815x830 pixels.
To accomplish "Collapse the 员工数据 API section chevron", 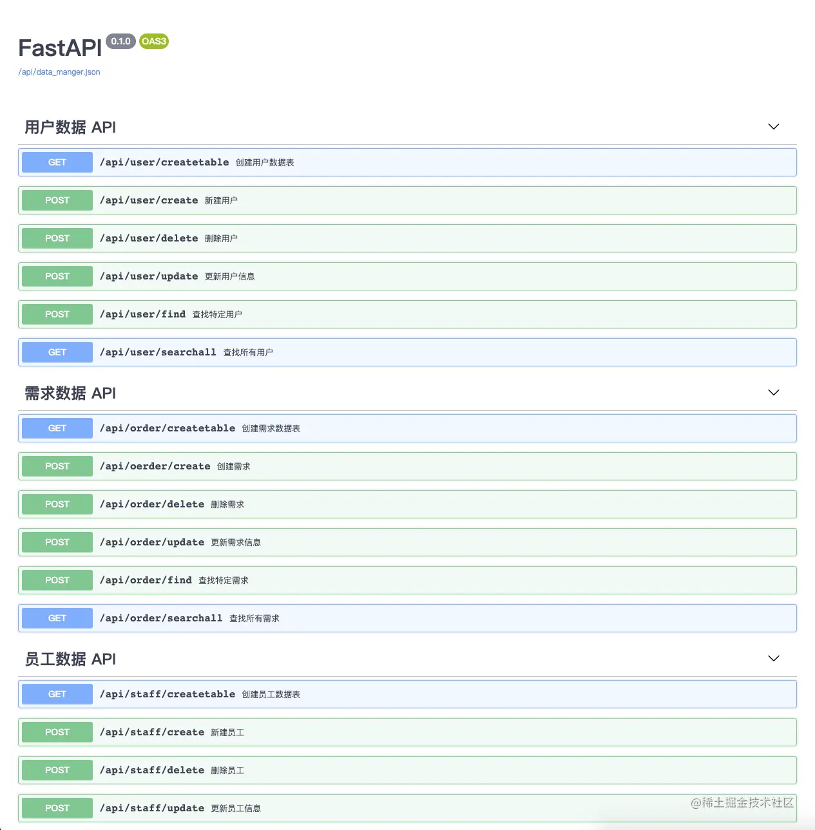I will [774, 659].
